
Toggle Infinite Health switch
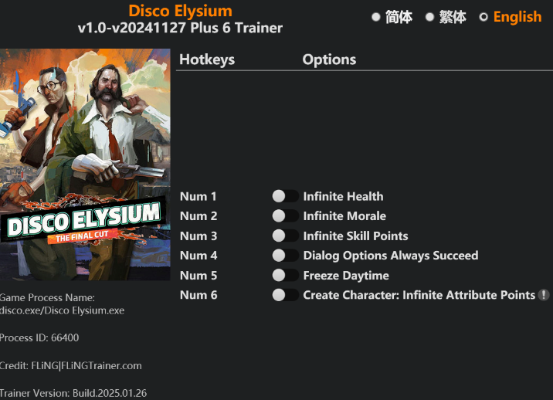[285, 196]
